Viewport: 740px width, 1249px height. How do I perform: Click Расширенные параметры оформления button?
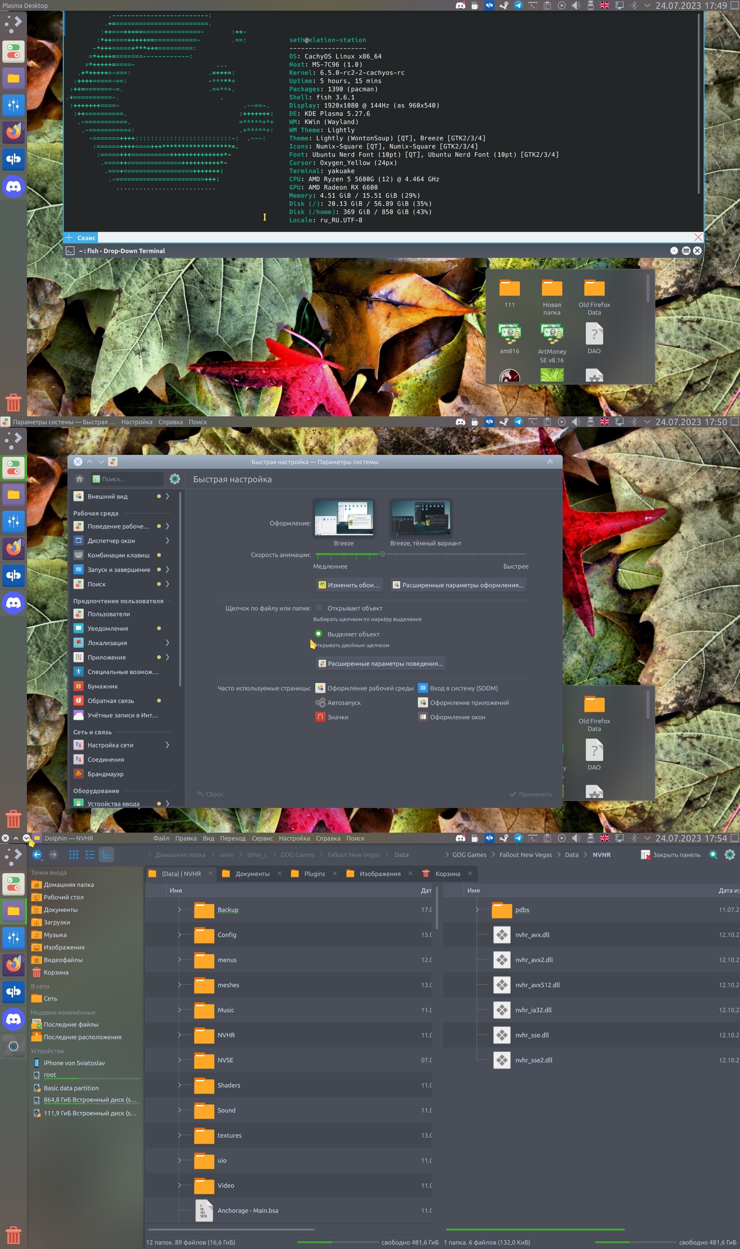tap(458, 585)
